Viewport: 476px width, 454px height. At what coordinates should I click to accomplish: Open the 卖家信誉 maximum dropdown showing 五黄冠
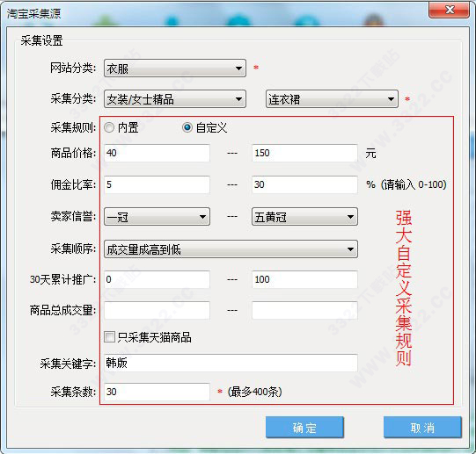[304, 216]
